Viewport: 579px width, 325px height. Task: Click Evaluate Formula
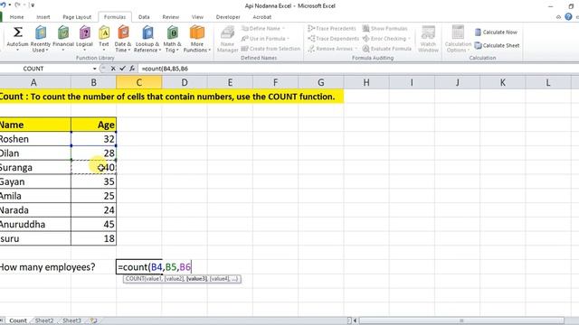[x=386, y=49]
